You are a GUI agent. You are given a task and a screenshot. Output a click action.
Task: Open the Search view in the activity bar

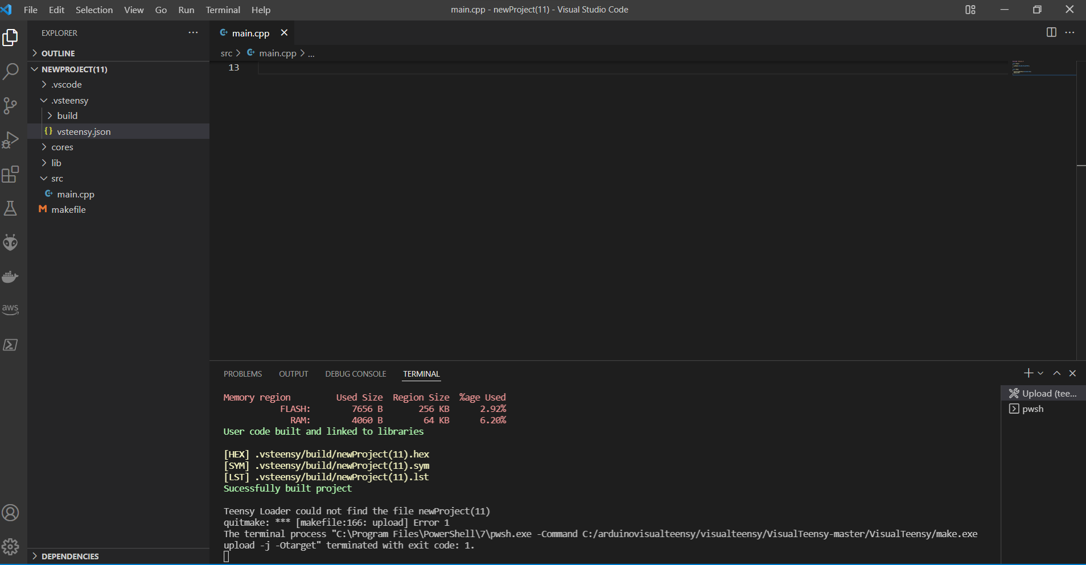[10, 71]
